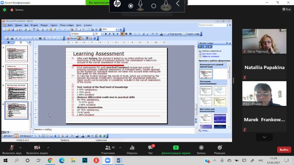Open the Participants panel icon
This screenshot has height=165, width=294.
108,148
